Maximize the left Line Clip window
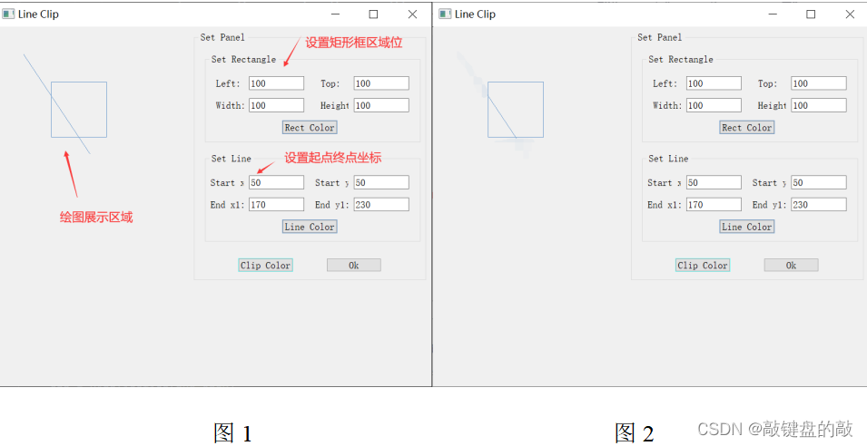This screenshot has height=446, width=867. coord(374,15)
